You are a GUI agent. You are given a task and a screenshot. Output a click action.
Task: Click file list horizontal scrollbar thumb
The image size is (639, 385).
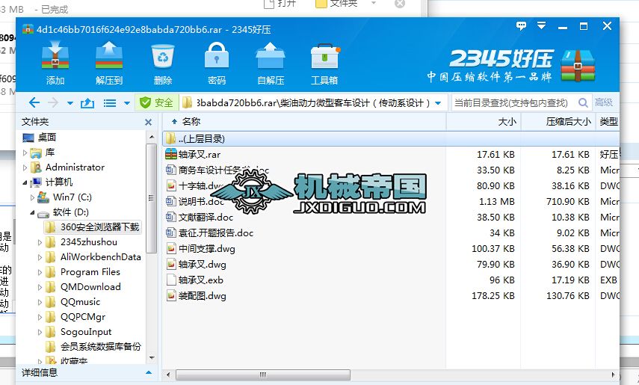(263, 375)
